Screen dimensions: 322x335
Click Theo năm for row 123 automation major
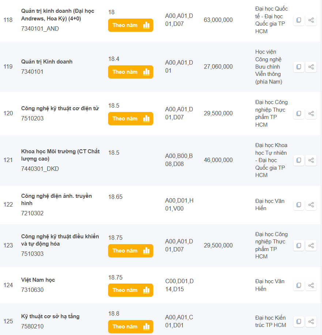130,251
